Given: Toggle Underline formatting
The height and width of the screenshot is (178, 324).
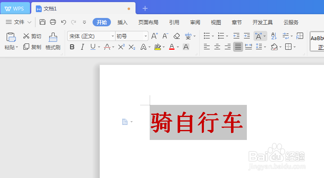Looking at the screenshot, I should click(x=93, y=47).
